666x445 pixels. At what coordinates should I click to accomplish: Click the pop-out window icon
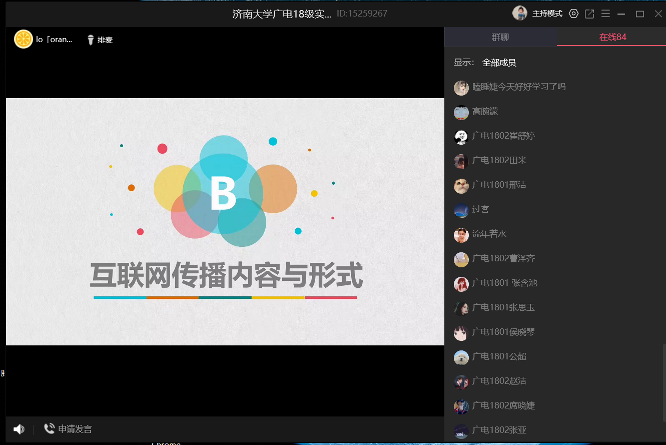[589, 14]
